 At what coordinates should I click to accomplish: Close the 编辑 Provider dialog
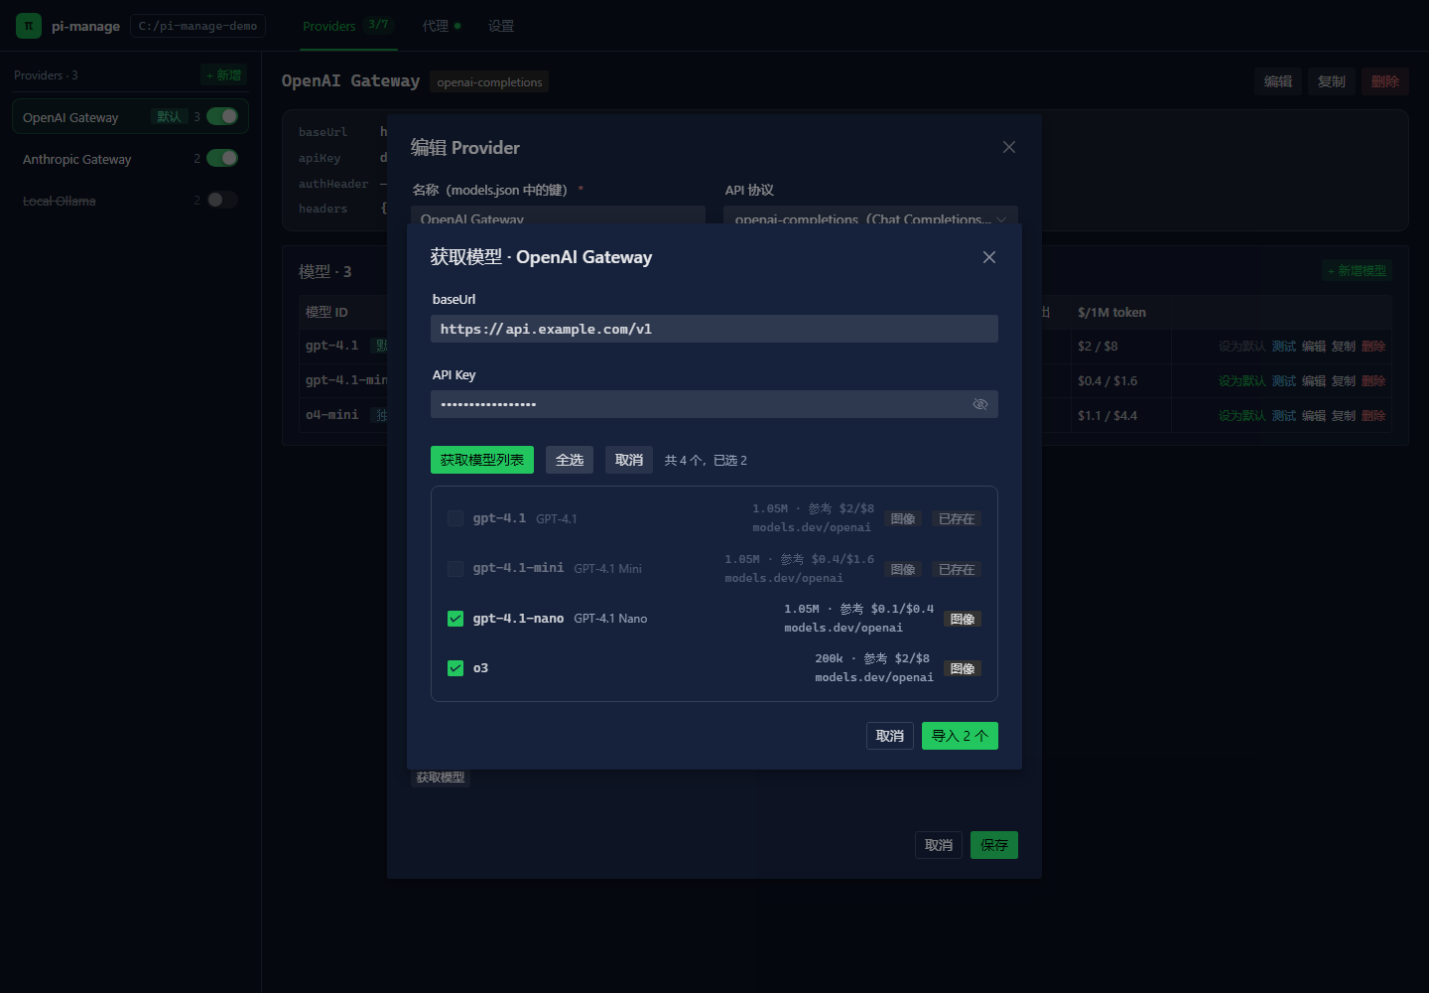pos(1009,147)
